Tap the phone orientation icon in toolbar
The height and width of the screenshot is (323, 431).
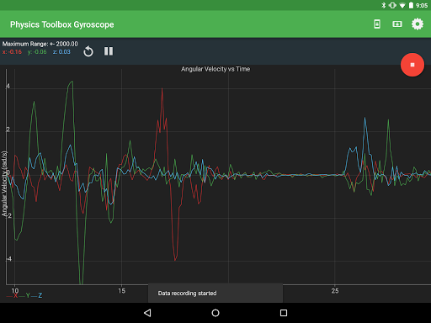pyautogui.click(x=377, y=24)
